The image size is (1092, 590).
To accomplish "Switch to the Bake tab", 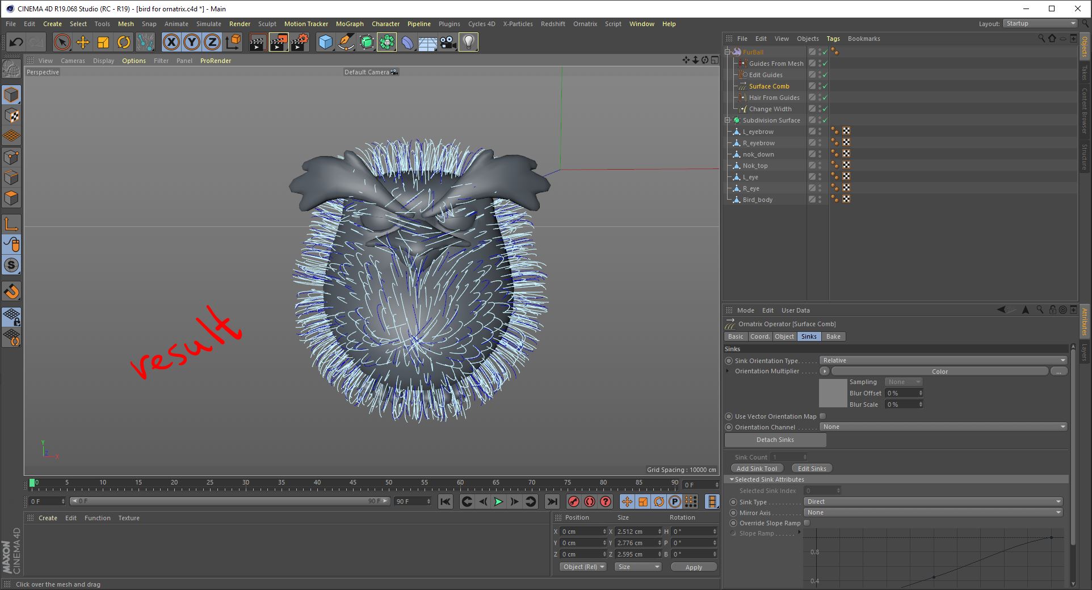I will pos(833,336).
